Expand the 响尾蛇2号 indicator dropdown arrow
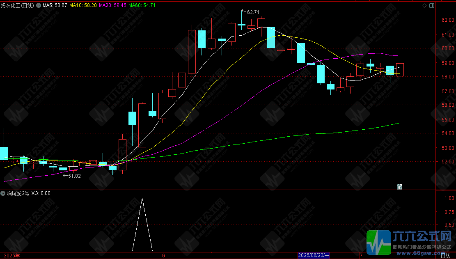 pos(3,193)
